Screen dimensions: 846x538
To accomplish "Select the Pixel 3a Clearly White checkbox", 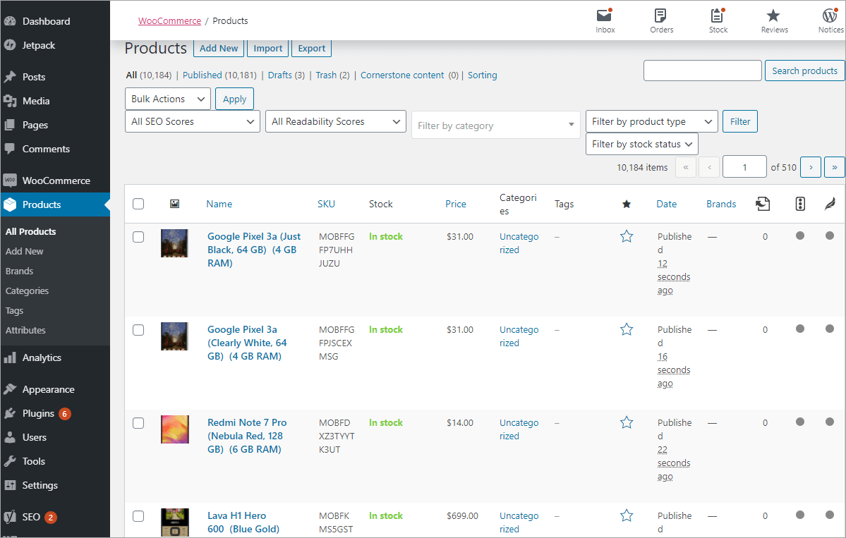I will point(139,330).
